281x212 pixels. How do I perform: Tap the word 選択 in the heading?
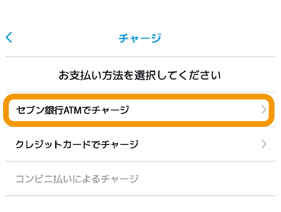click(145, 75)
